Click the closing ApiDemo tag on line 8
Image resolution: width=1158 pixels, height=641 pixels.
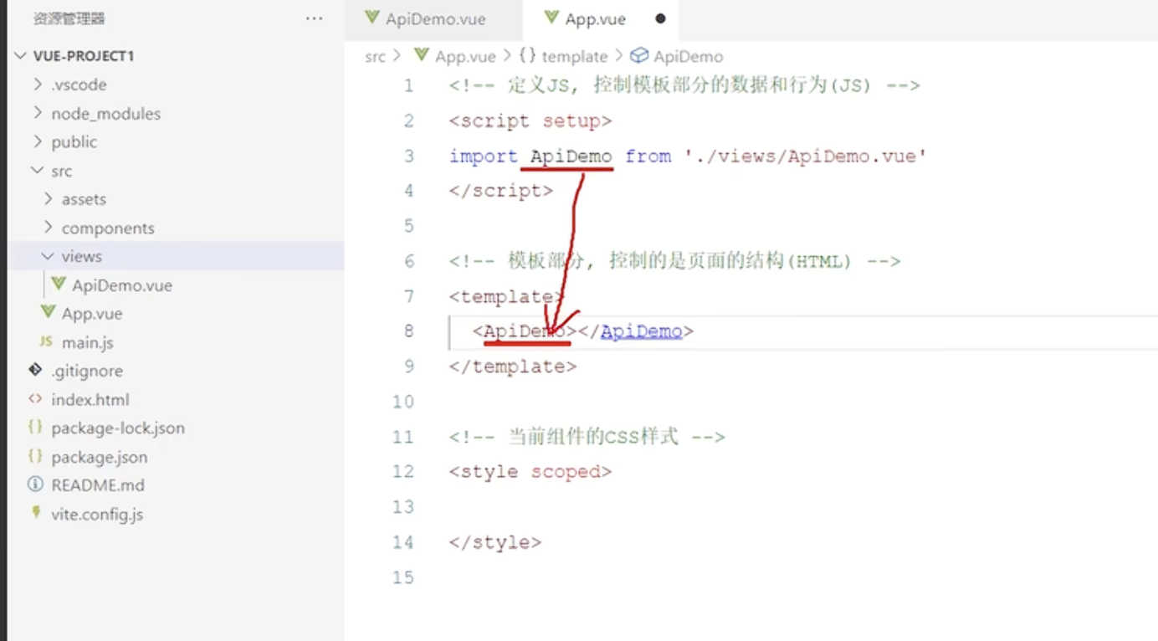pyautogui.click(x=641, y=331)
